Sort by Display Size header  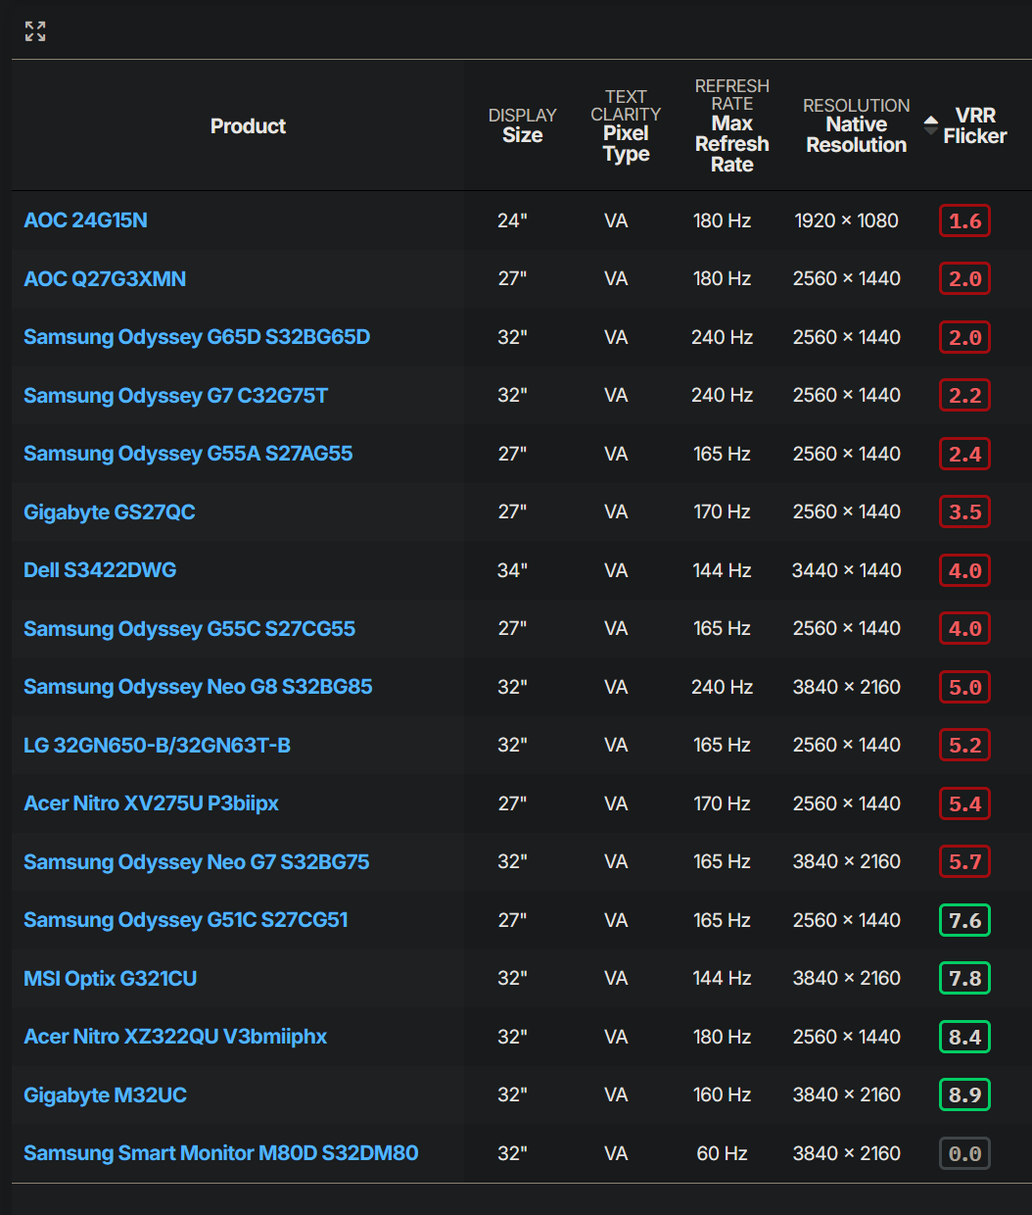click(522, 125)
